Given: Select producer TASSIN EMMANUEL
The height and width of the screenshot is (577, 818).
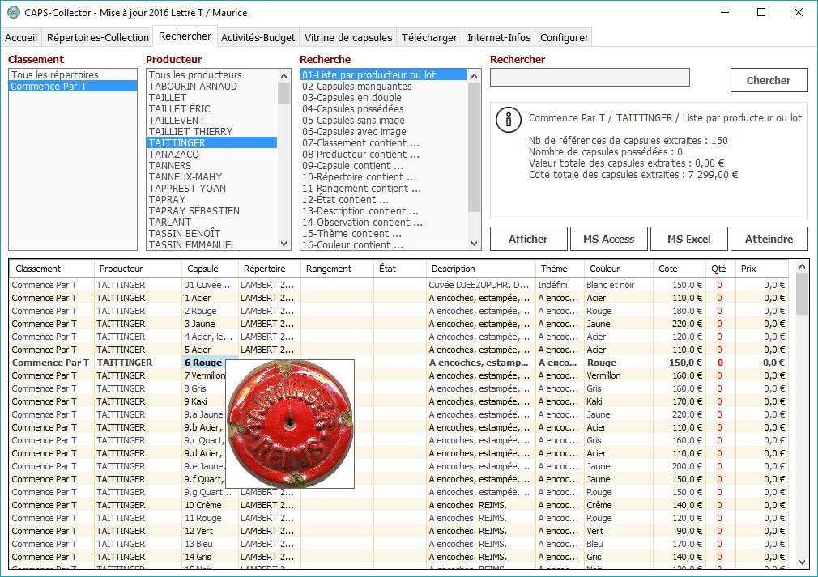Looking at the screenshot, I should 212,245.
